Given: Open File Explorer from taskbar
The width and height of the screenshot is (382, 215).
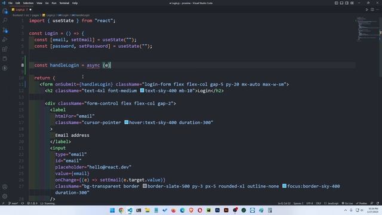Looking at the screenshot, I should pyautogui.click(x=147, y=210).
